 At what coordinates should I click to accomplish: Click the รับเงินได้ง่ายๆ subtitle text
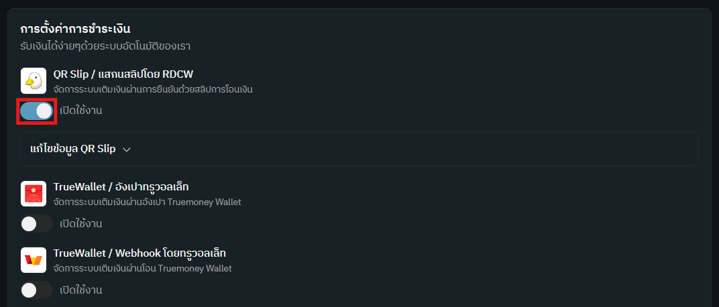coord(105,46)
